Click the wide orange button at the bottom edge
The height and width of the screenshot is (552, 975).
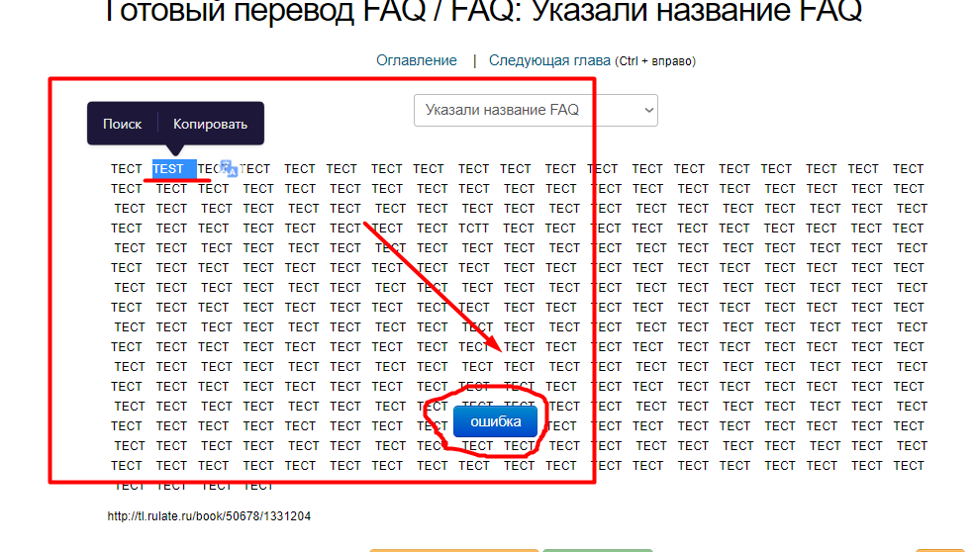453,549
